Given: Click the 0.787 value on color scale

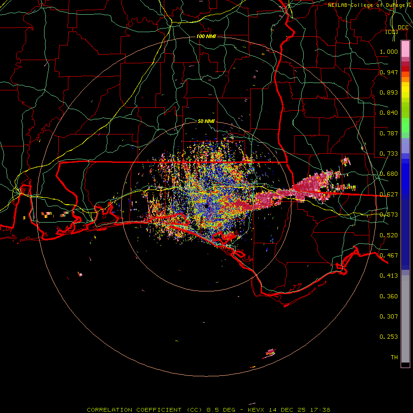Looking at the screenshot, I should [x=389, y=133].
